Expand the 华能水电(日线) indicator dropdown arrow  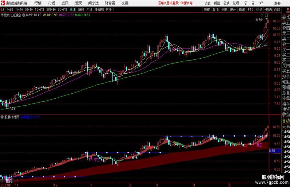[x=24, y=15]
